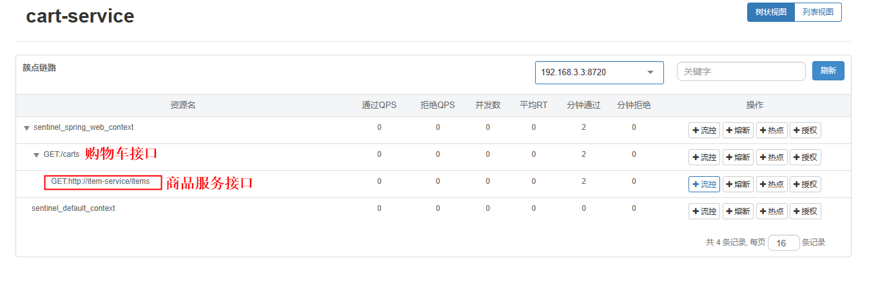Click 授权 for the item-service/items resource
This screenshot has height=281, width=869.
pyautogui.click(x=805, y=185)
